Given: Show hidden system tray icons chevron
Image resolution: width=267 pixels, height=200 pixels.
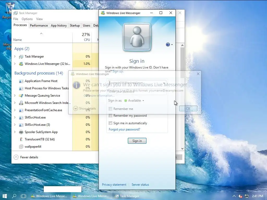Looking at the screenshot, I should [234, 196].
